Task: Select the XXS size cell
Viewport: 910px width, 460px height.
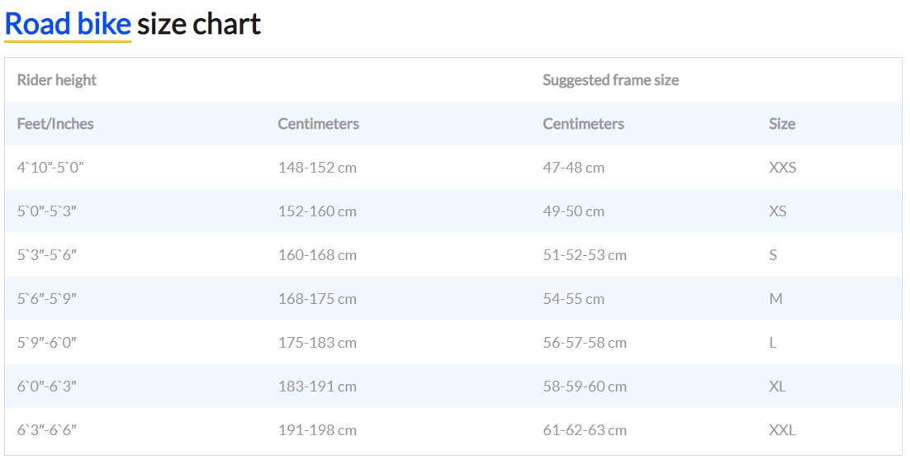Action: (x=782, y=168)
